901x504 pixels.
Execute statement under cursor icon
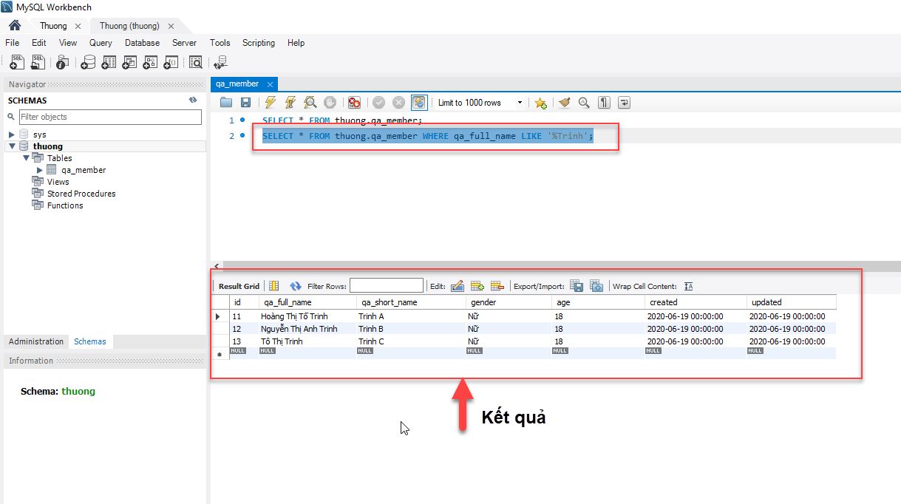click(x=290, y=103)
